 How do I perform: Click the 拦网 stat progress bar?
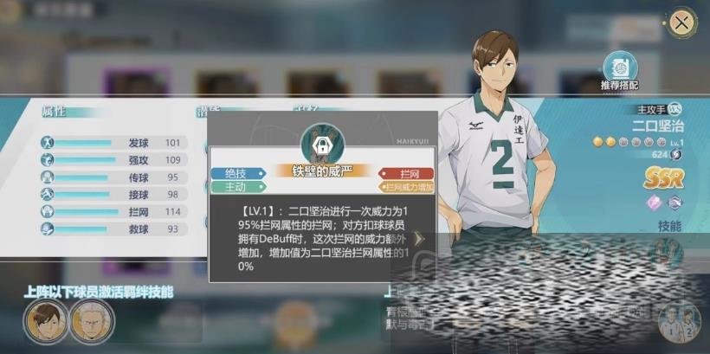tap(87, 212)
